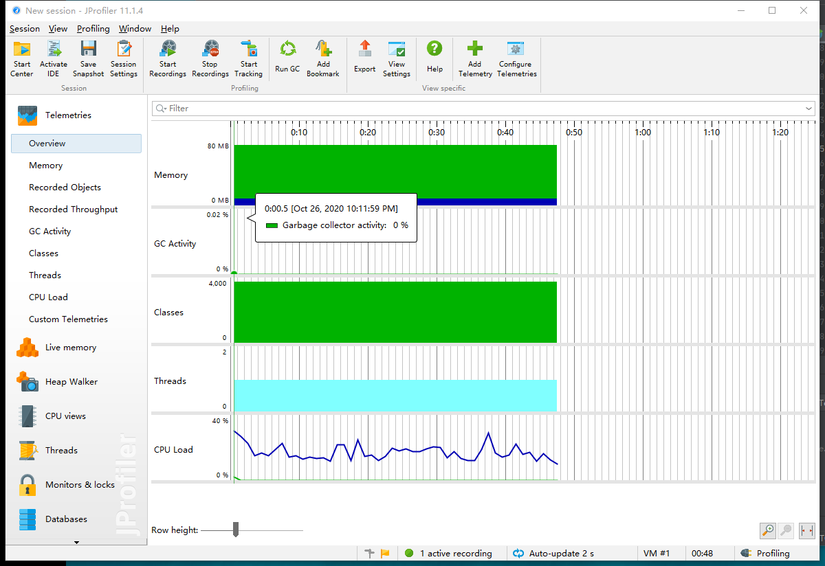
Task: Click the VM #1 status bar entry
Action: pyautogui.click(x=656, y=553)
